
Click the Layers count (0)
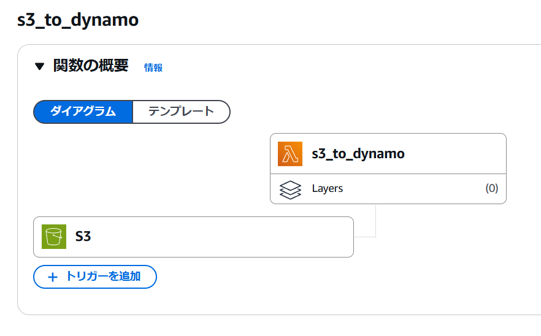click(491, 189)
